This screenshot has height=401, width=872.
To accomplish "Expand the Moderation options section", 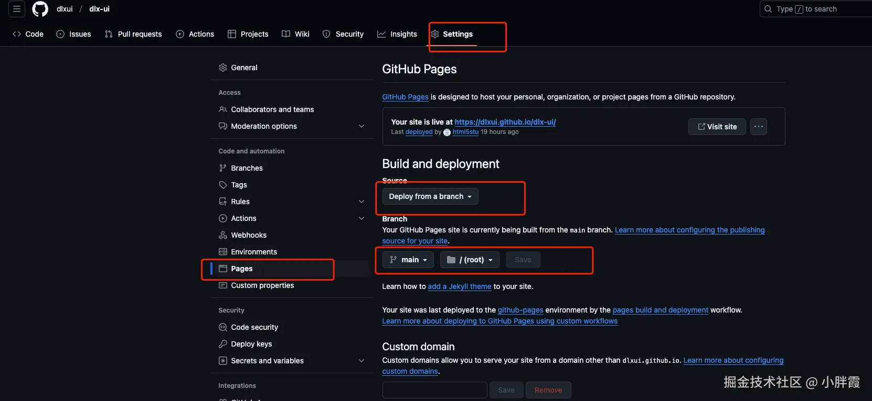I will pos(361,126).
